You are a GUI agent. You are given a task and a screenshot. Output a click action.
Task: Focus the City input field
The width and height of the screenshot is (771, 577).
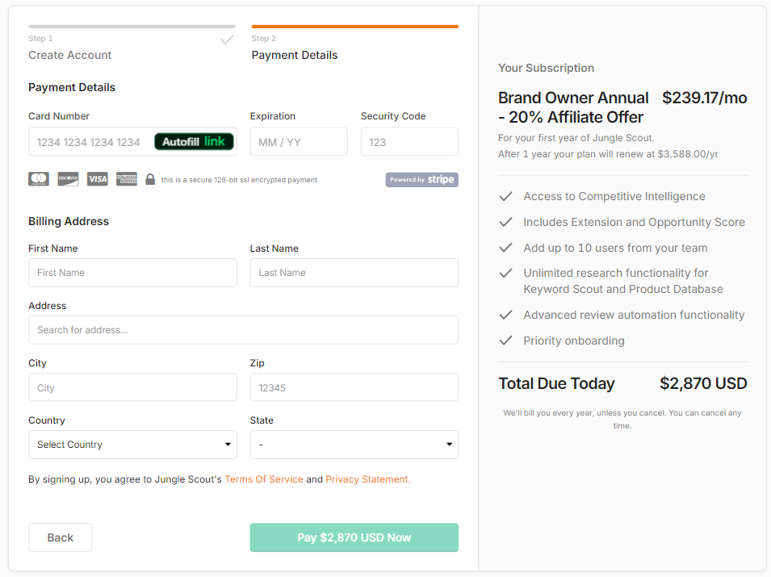pos(132,387)
